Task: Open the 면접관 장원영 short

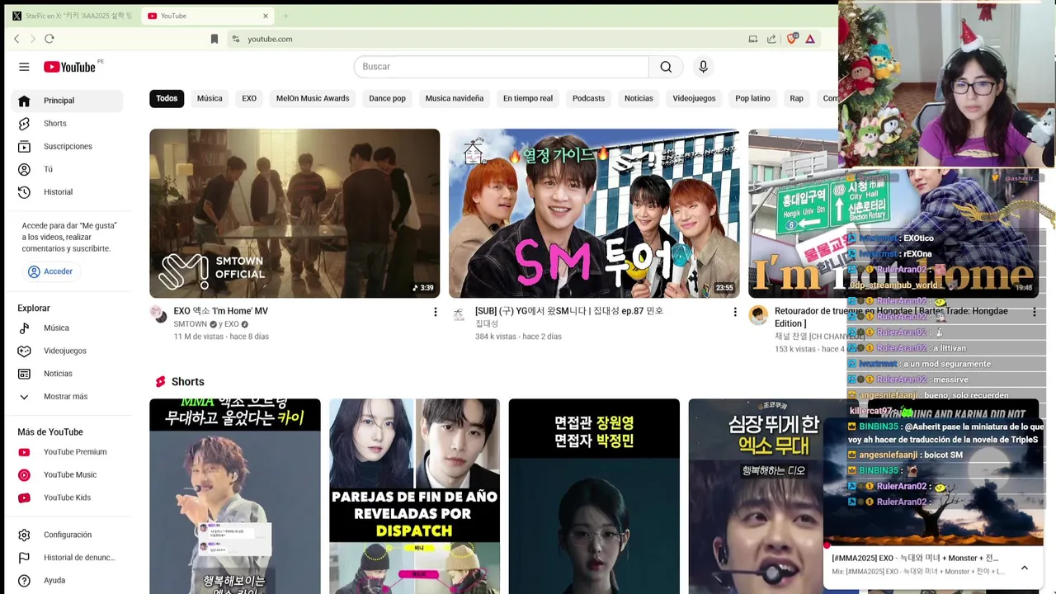Action: tap(594, 497)
